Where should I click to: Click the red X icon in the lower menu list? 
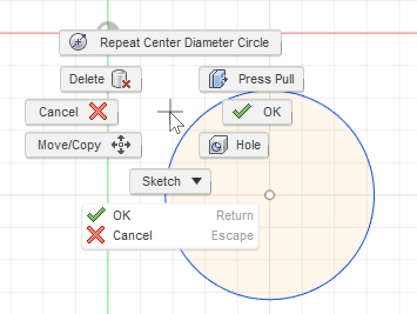tap(96, 235)
